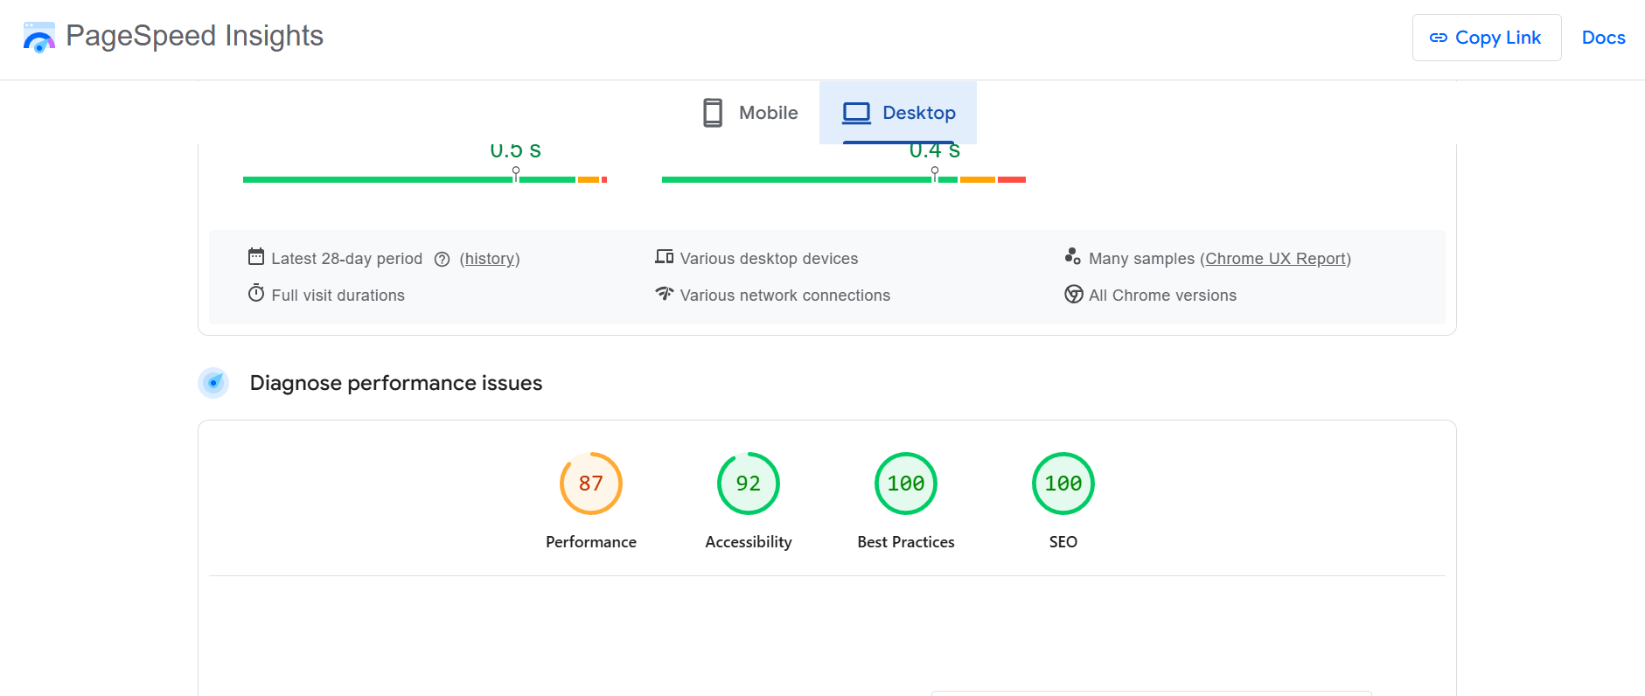
Task: Click the Many samples dots icon
Action: coord(1072,257)
